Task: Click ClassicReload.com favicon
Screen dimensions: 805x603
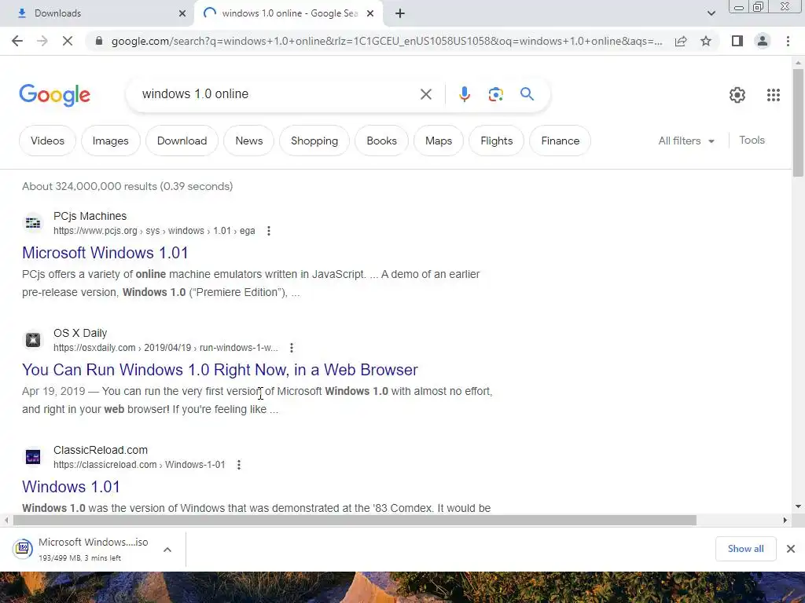Action: 33,457
